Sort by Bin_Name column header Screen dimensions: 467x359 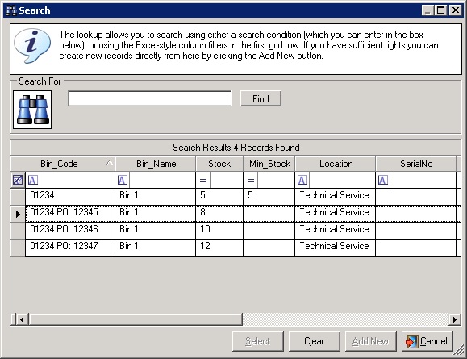(156, 164)
